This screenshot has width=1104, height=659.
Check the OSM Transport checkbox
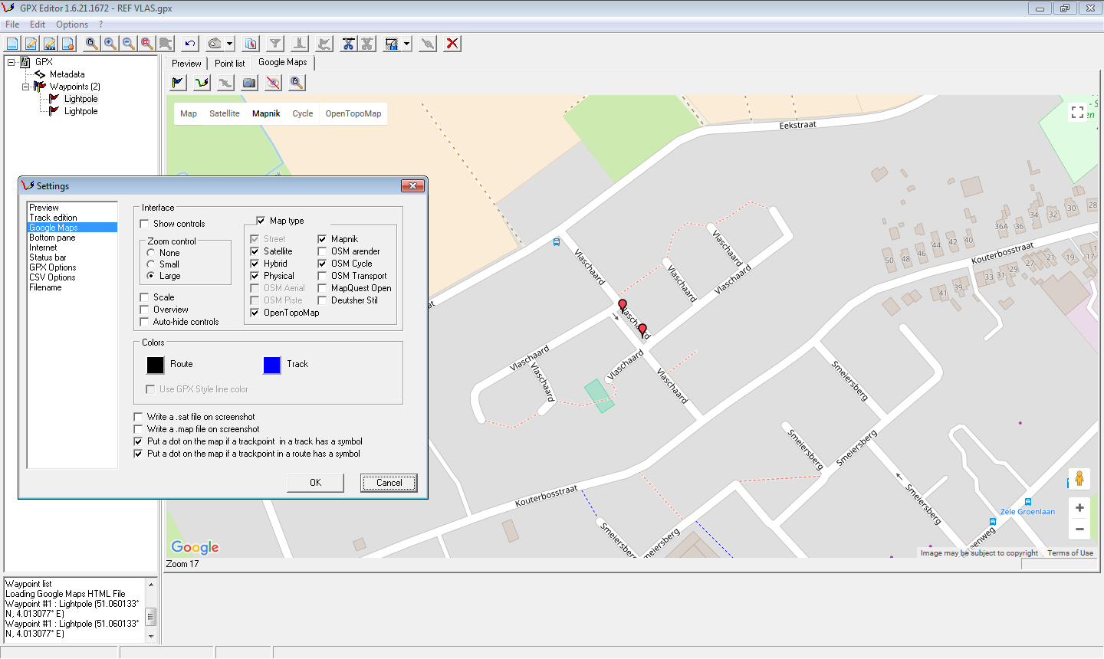coord(322,276)
